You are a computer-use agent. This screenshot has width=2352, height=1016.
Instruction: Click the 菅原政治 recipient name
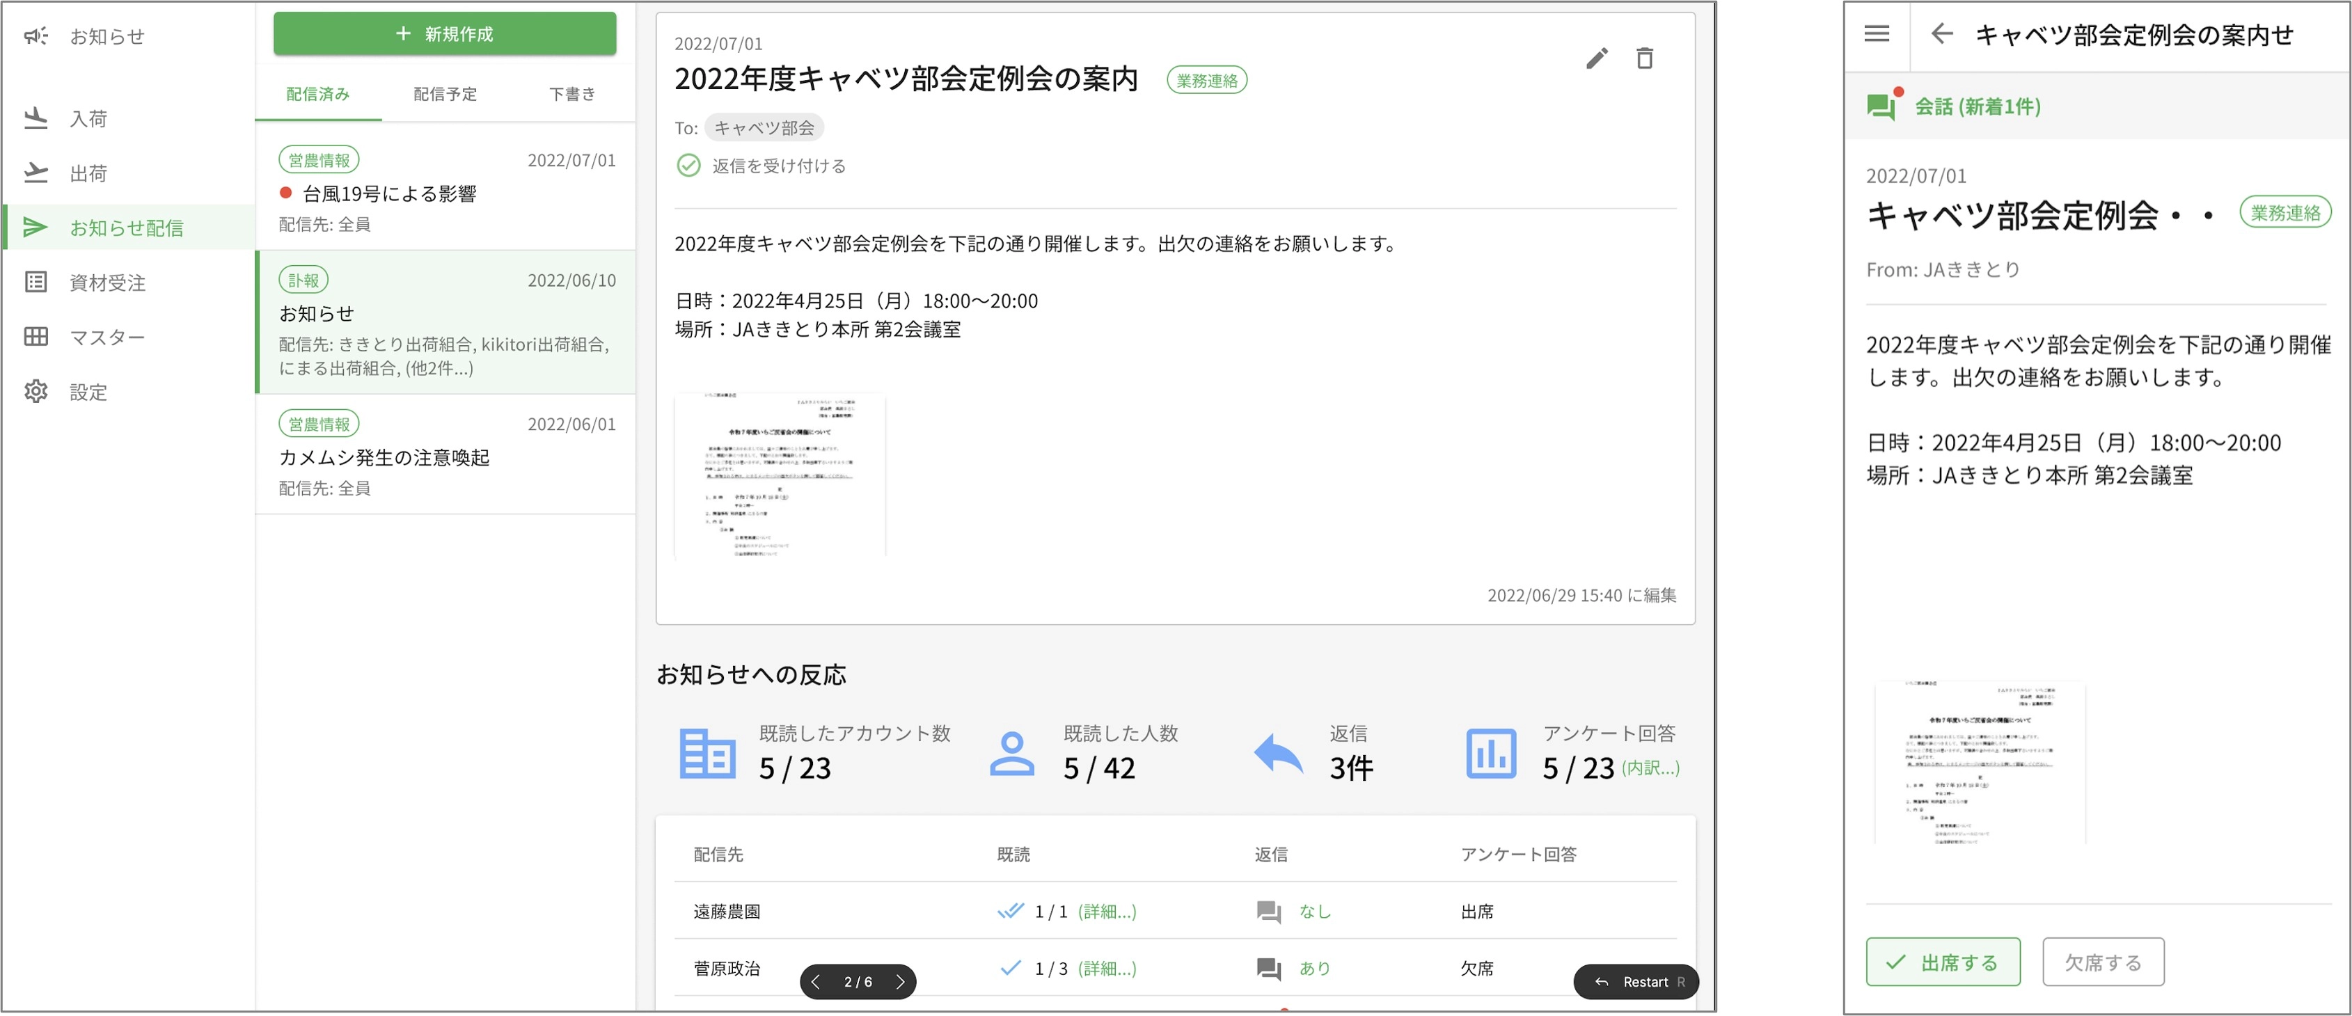tap(727, 969)
